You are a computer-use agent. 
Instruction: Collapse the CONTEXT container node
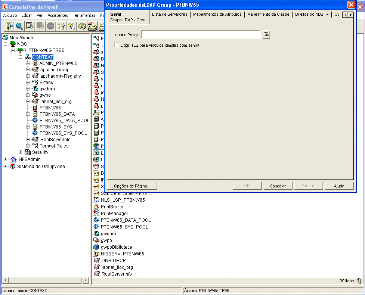(x=21, y=57)
